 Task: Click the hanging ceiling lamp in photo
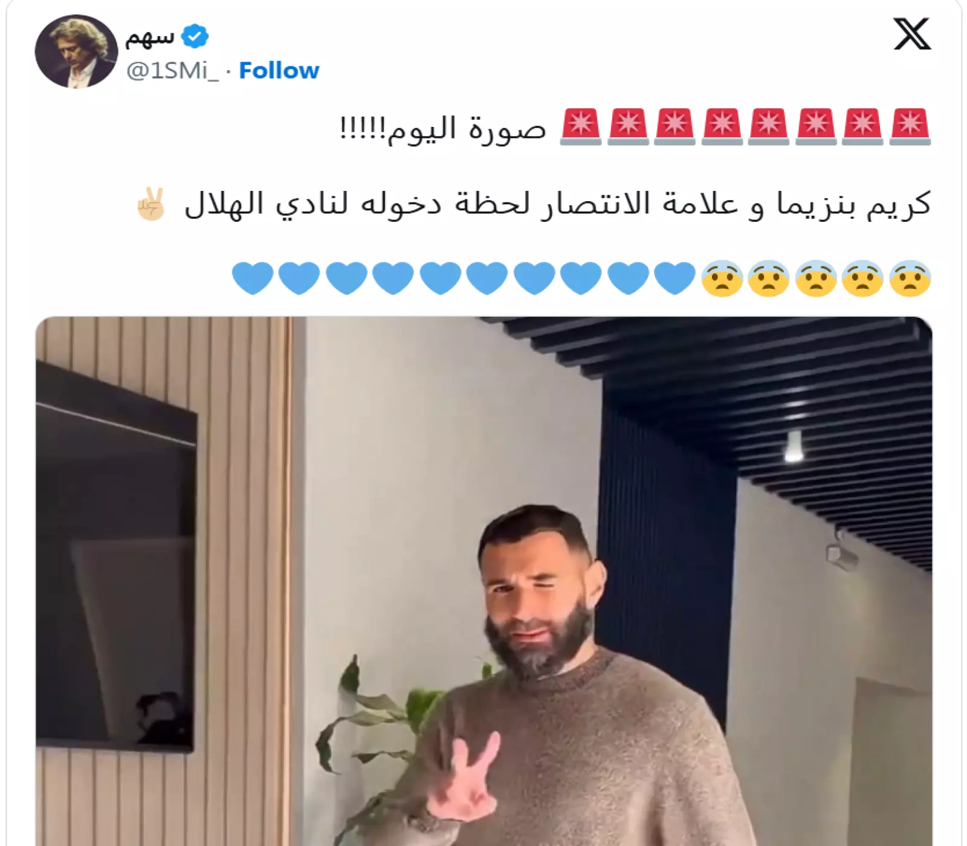click(x=794, y=446)
